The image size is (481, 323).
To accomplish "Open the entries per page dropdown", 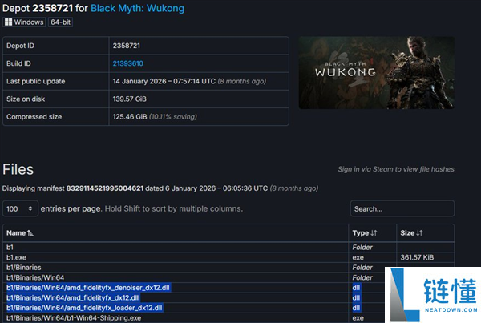I will click(20, 208).
